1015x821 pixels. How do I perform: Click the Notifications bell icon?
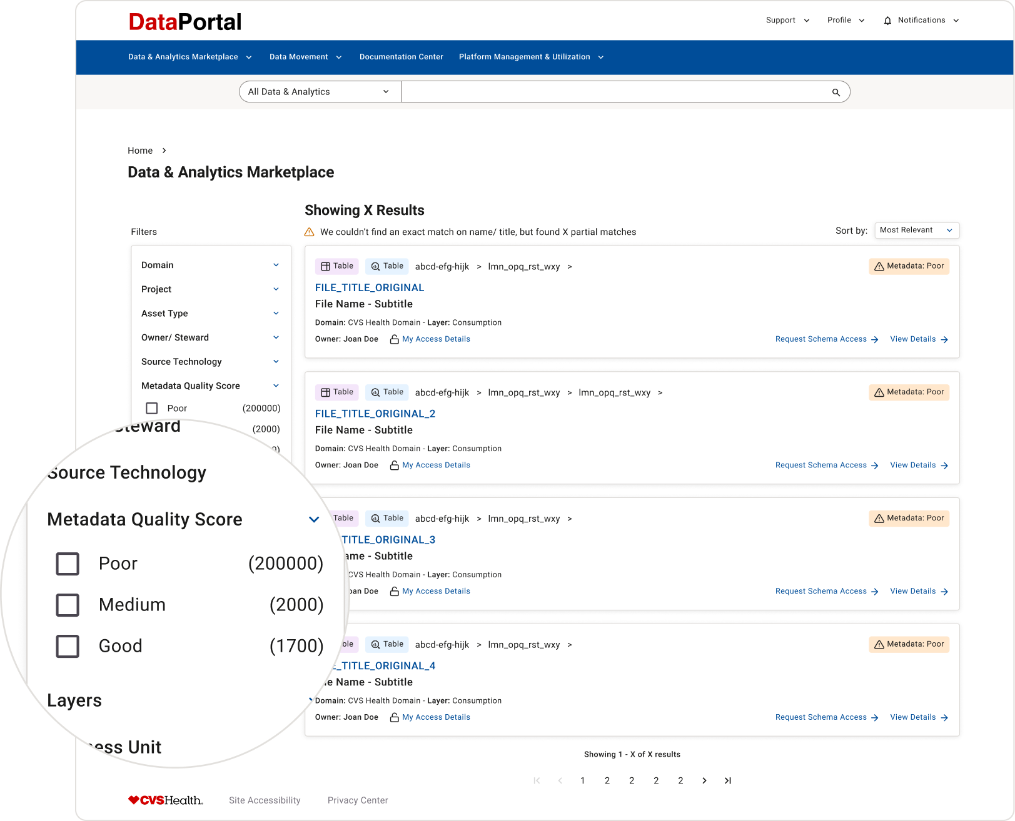[887, 20]
